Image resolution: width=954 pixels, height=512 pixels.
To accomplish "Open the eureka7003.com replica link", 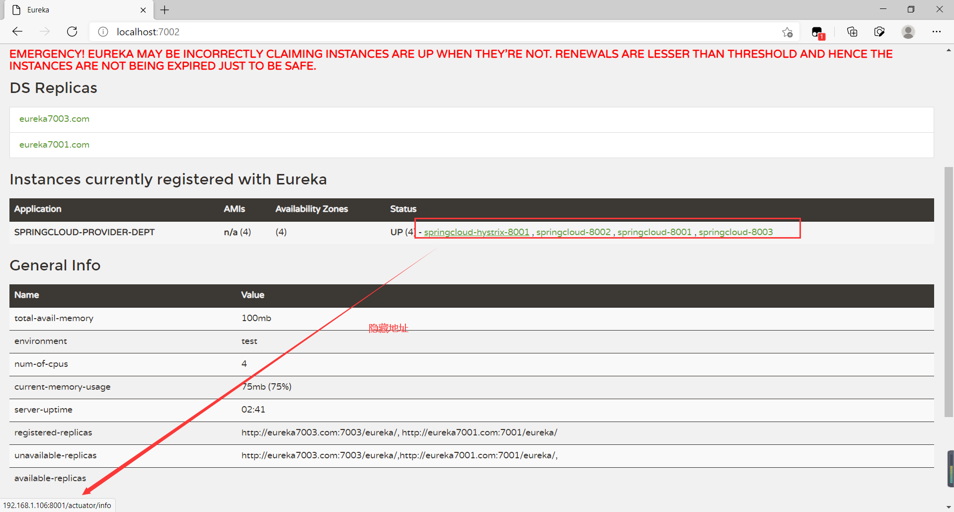I will [55, 119].
